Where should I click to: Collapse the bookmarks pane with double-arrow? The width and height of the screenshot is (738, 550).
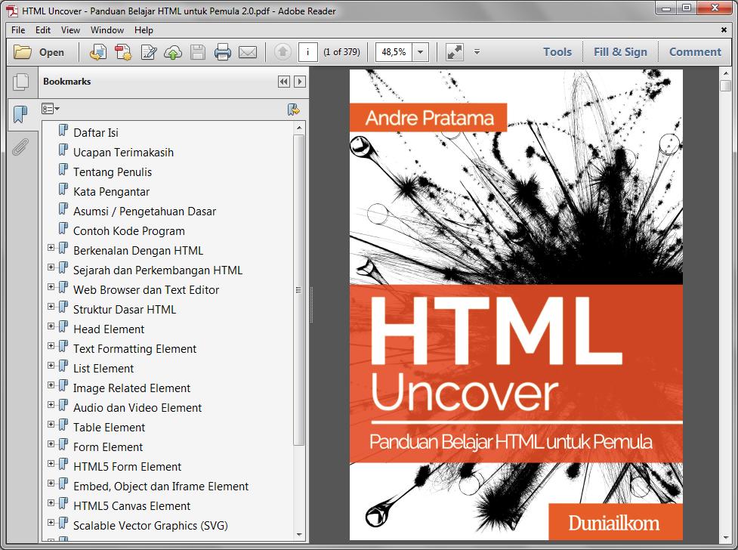click(284, 82)
